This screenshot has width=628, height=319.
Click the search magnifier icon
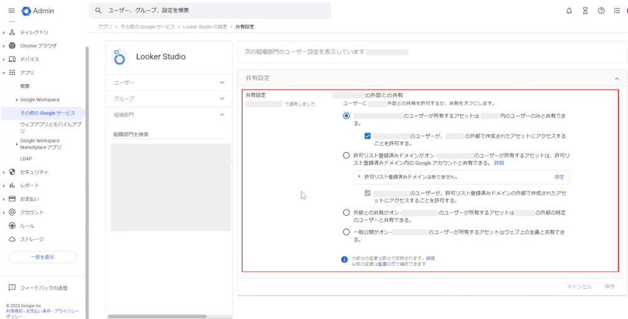click(x=98, y=11)
